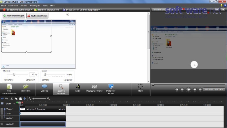Click the Audio 1 track label
The height and width of the screenshot is (128, 227).
tap(10, 118)
